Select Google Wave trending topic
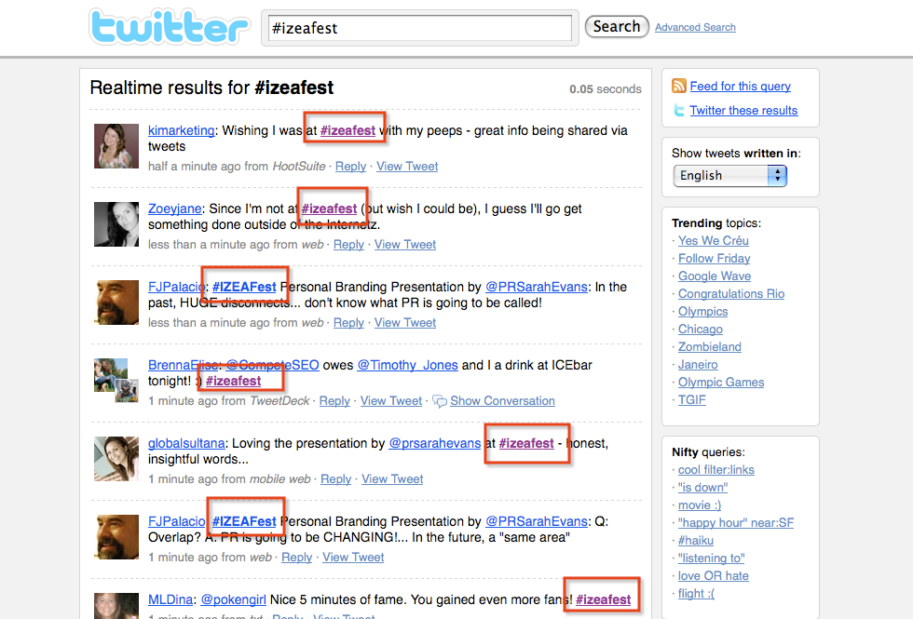913x619 pixels. 715,276
